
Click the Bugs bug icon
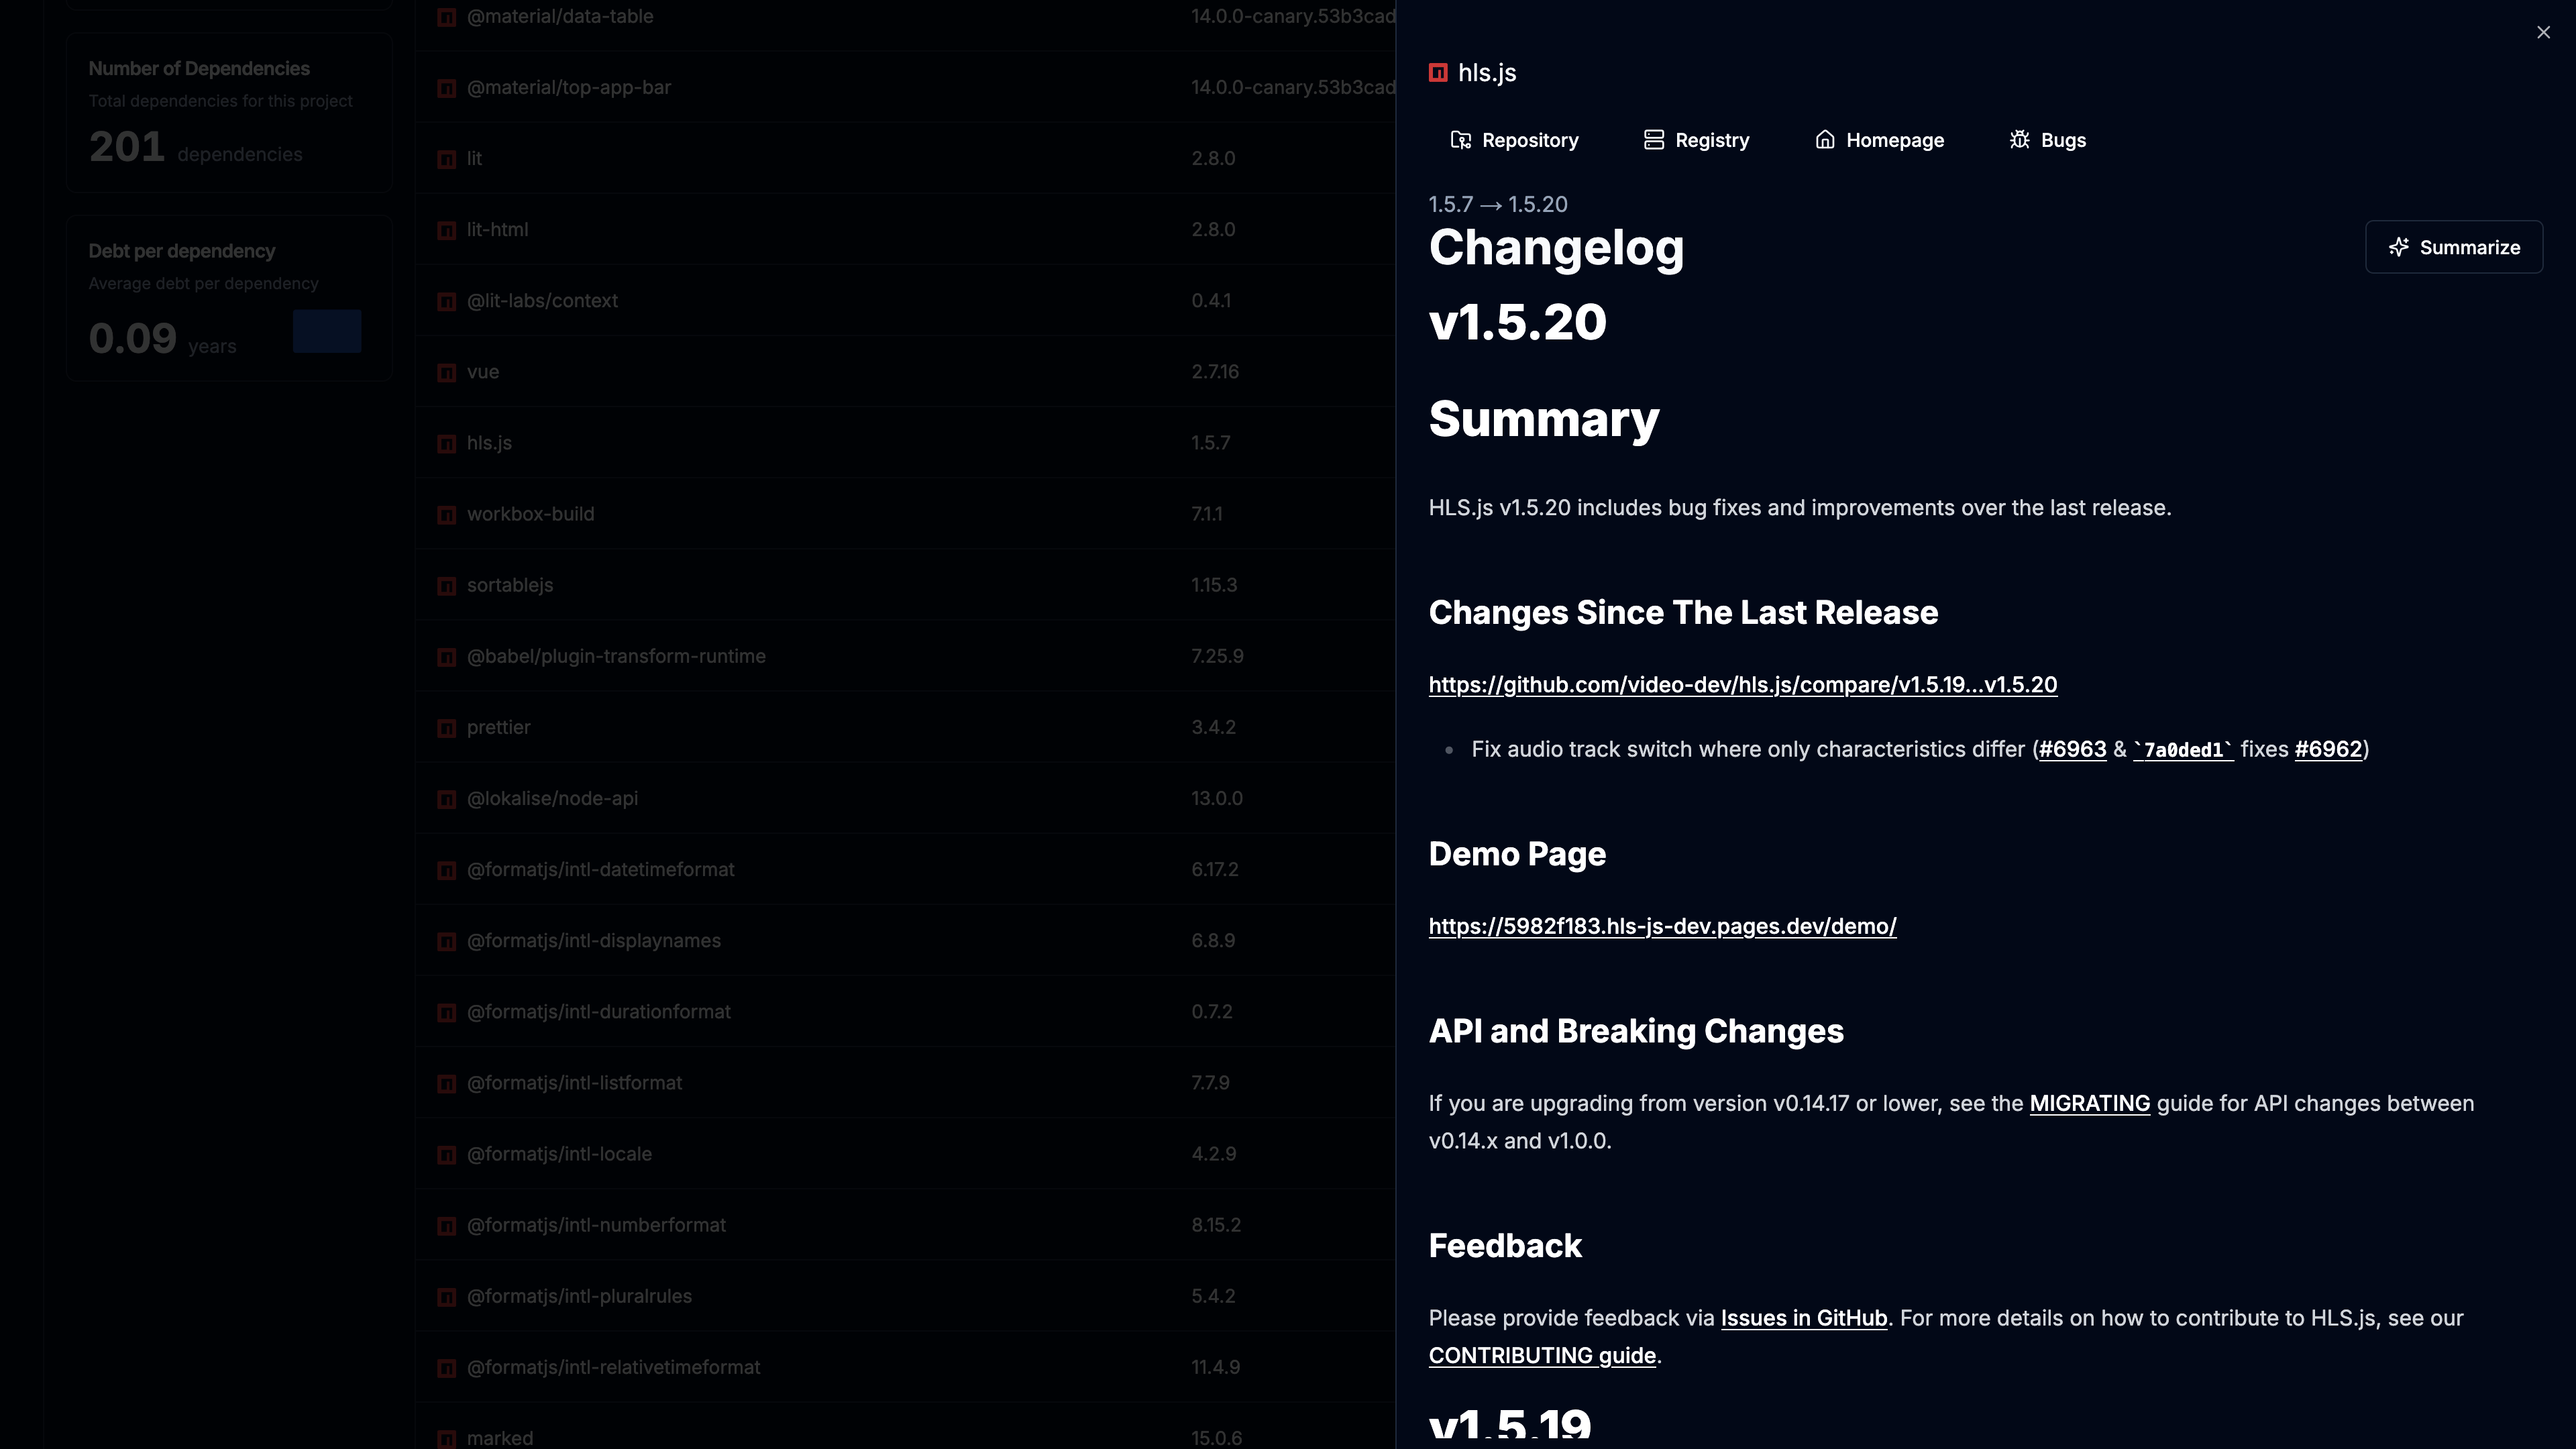click(x=2019, y=140)
